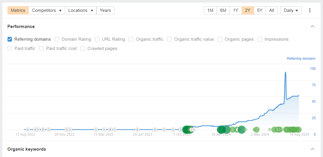Show All time range data
323x157 pixels.
pyautogui.click(x=271, y=10)
